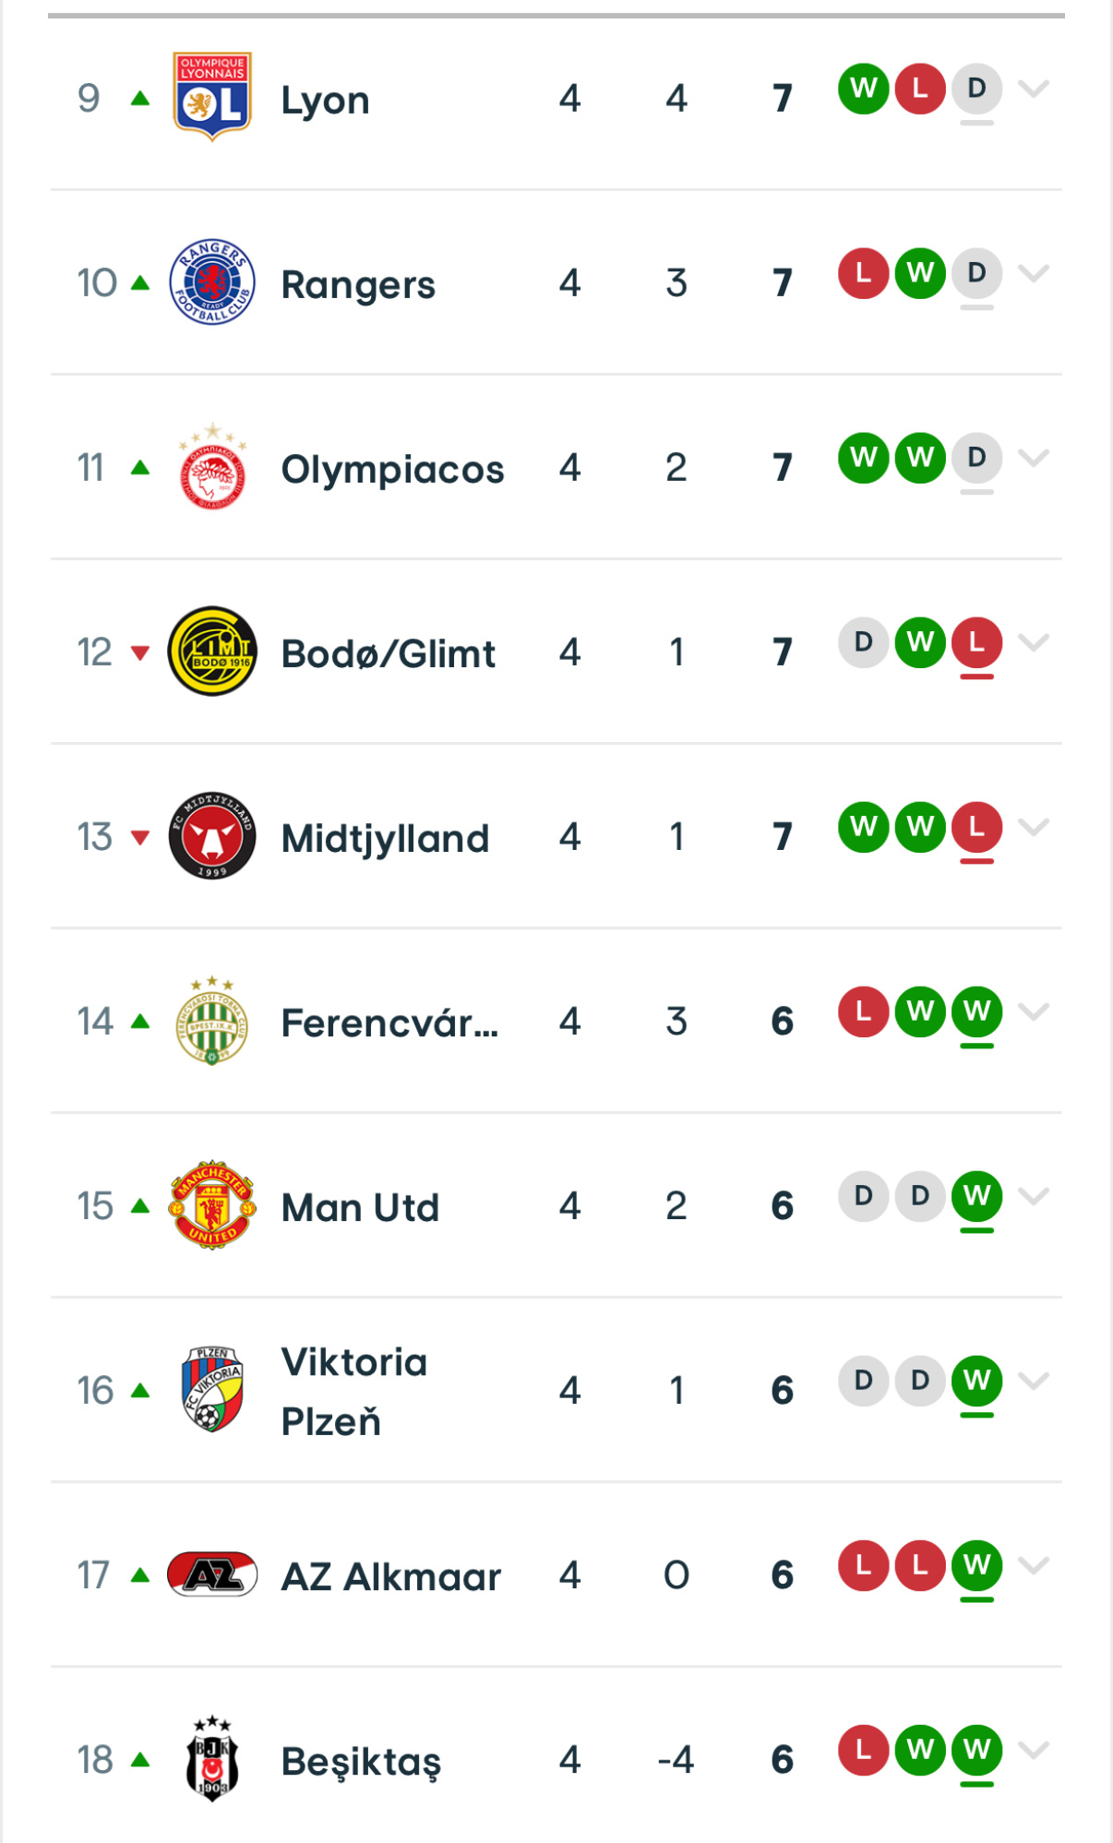Open the Man Utd row chevron

(x=1034, y=1196)
